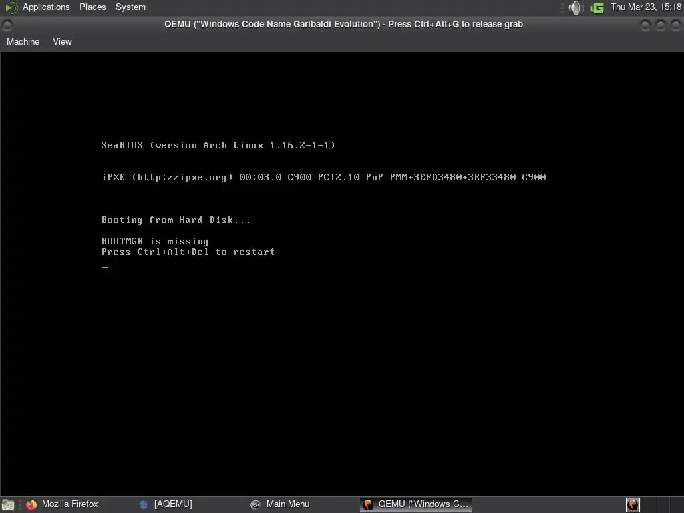Click the volume speaker icon
The image size is (684, 513).
point(576,7)
